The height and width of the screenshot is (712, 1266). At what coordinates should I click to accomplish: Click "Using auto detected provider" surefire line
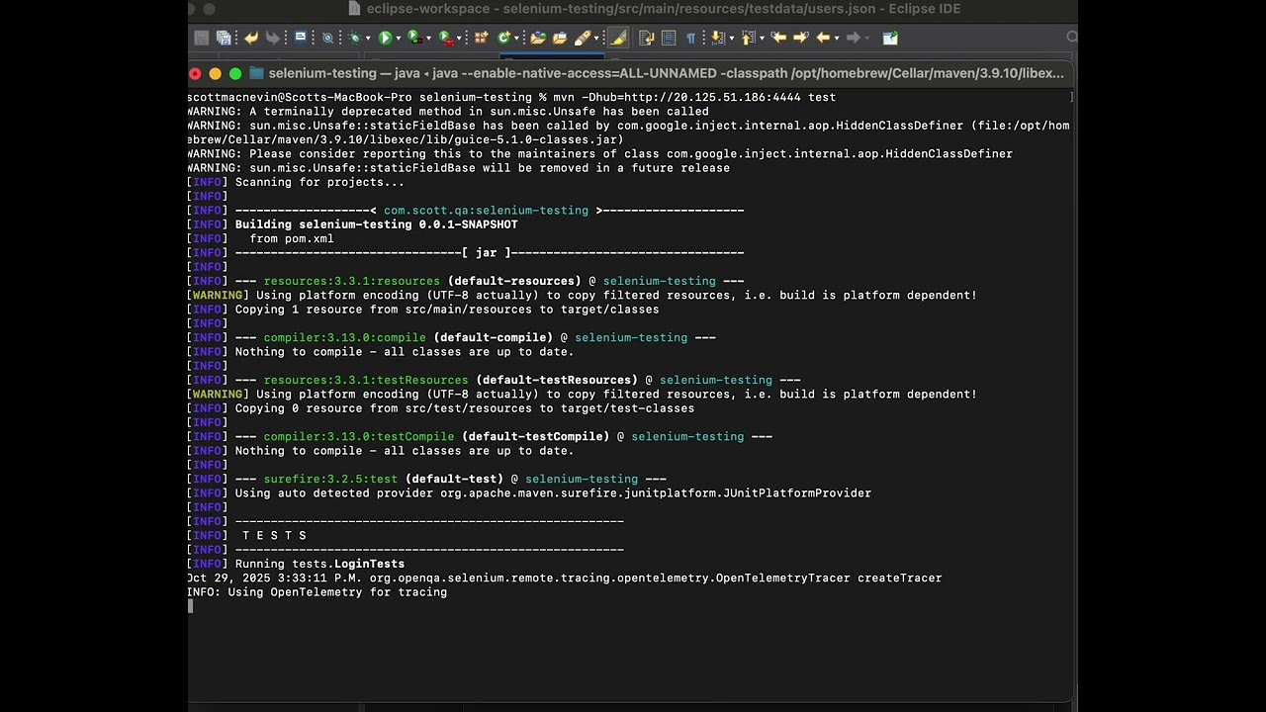553,492
